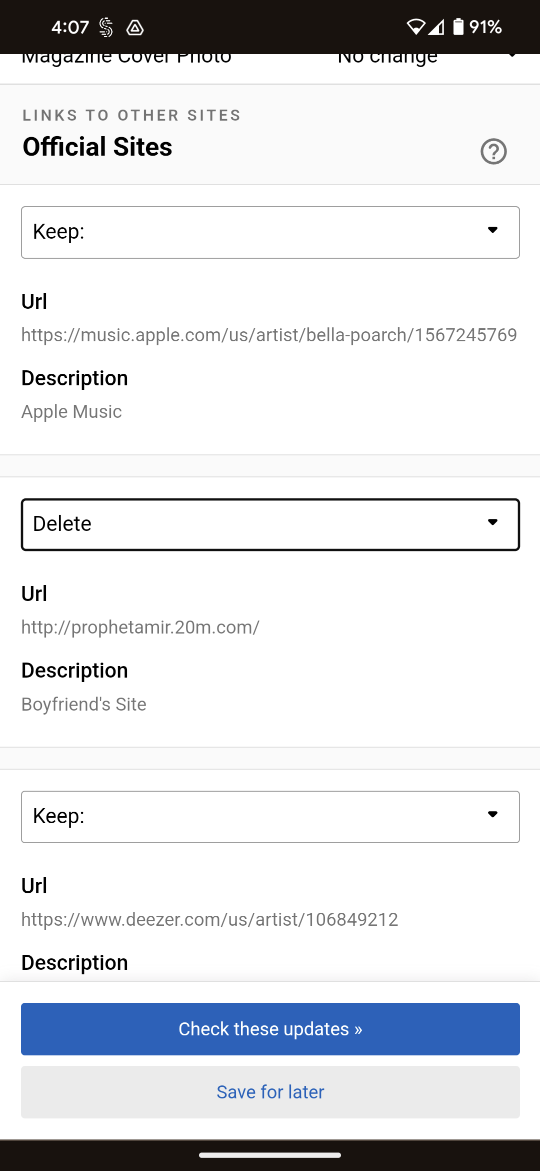Viewport: 540px width, 1171px height.
Task: Tap the Apple Music description text
Action: point(71,412)
